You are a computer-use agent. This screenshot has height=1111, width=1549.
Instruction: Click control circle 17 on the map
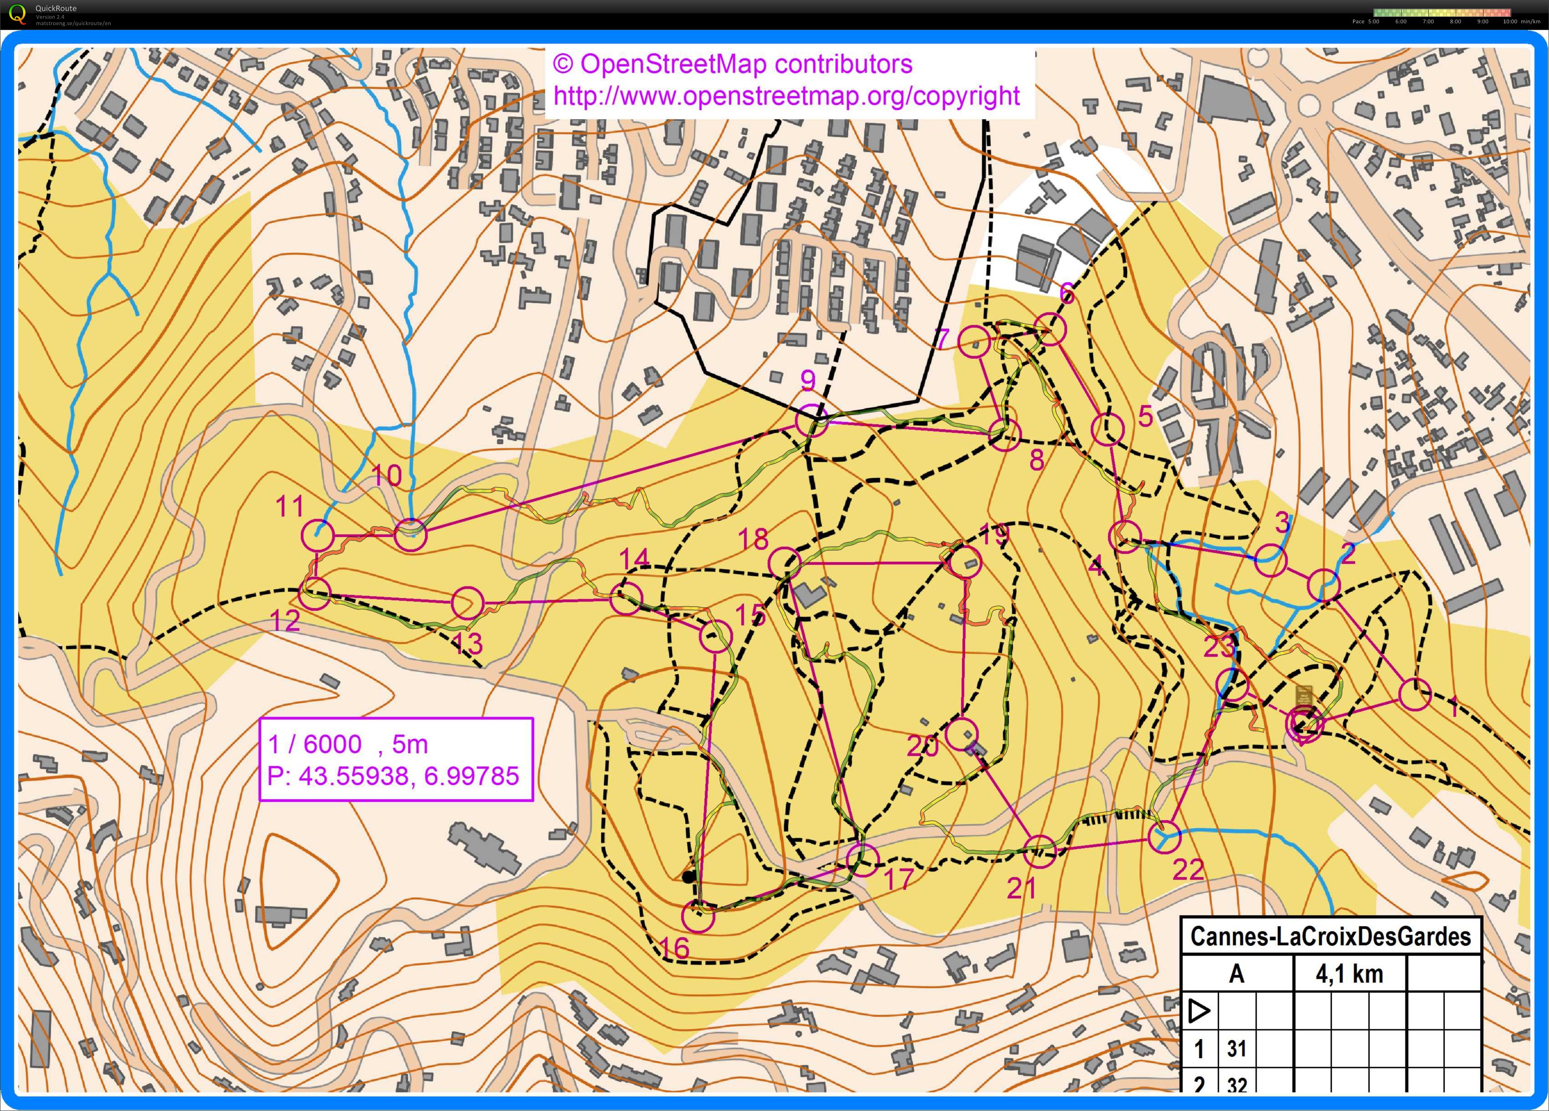[863, 860]
